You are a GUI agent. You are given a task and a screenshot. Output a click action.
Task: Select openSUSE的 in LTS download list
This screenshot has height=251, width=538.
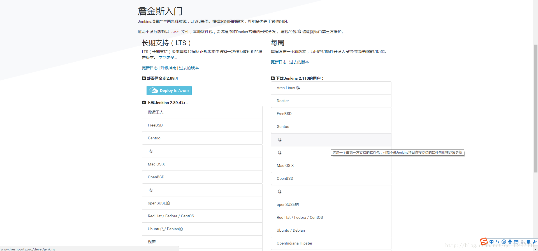(202, 203)
